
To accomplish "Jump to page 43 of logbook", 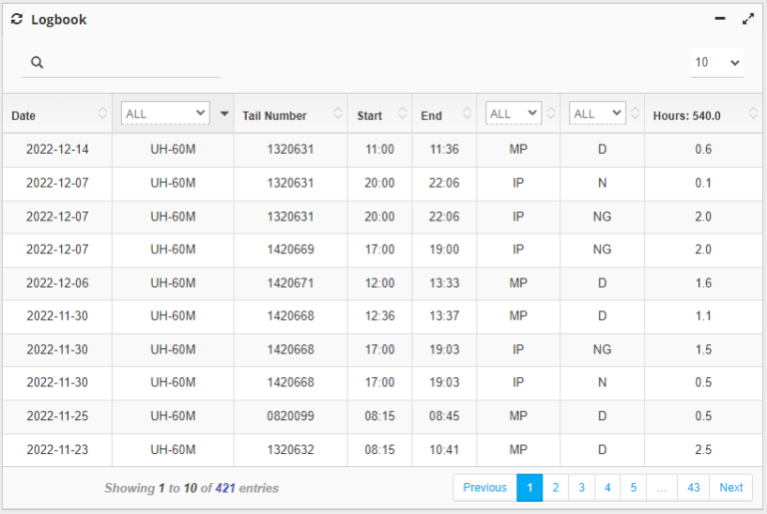I will [x=693, y=488].
